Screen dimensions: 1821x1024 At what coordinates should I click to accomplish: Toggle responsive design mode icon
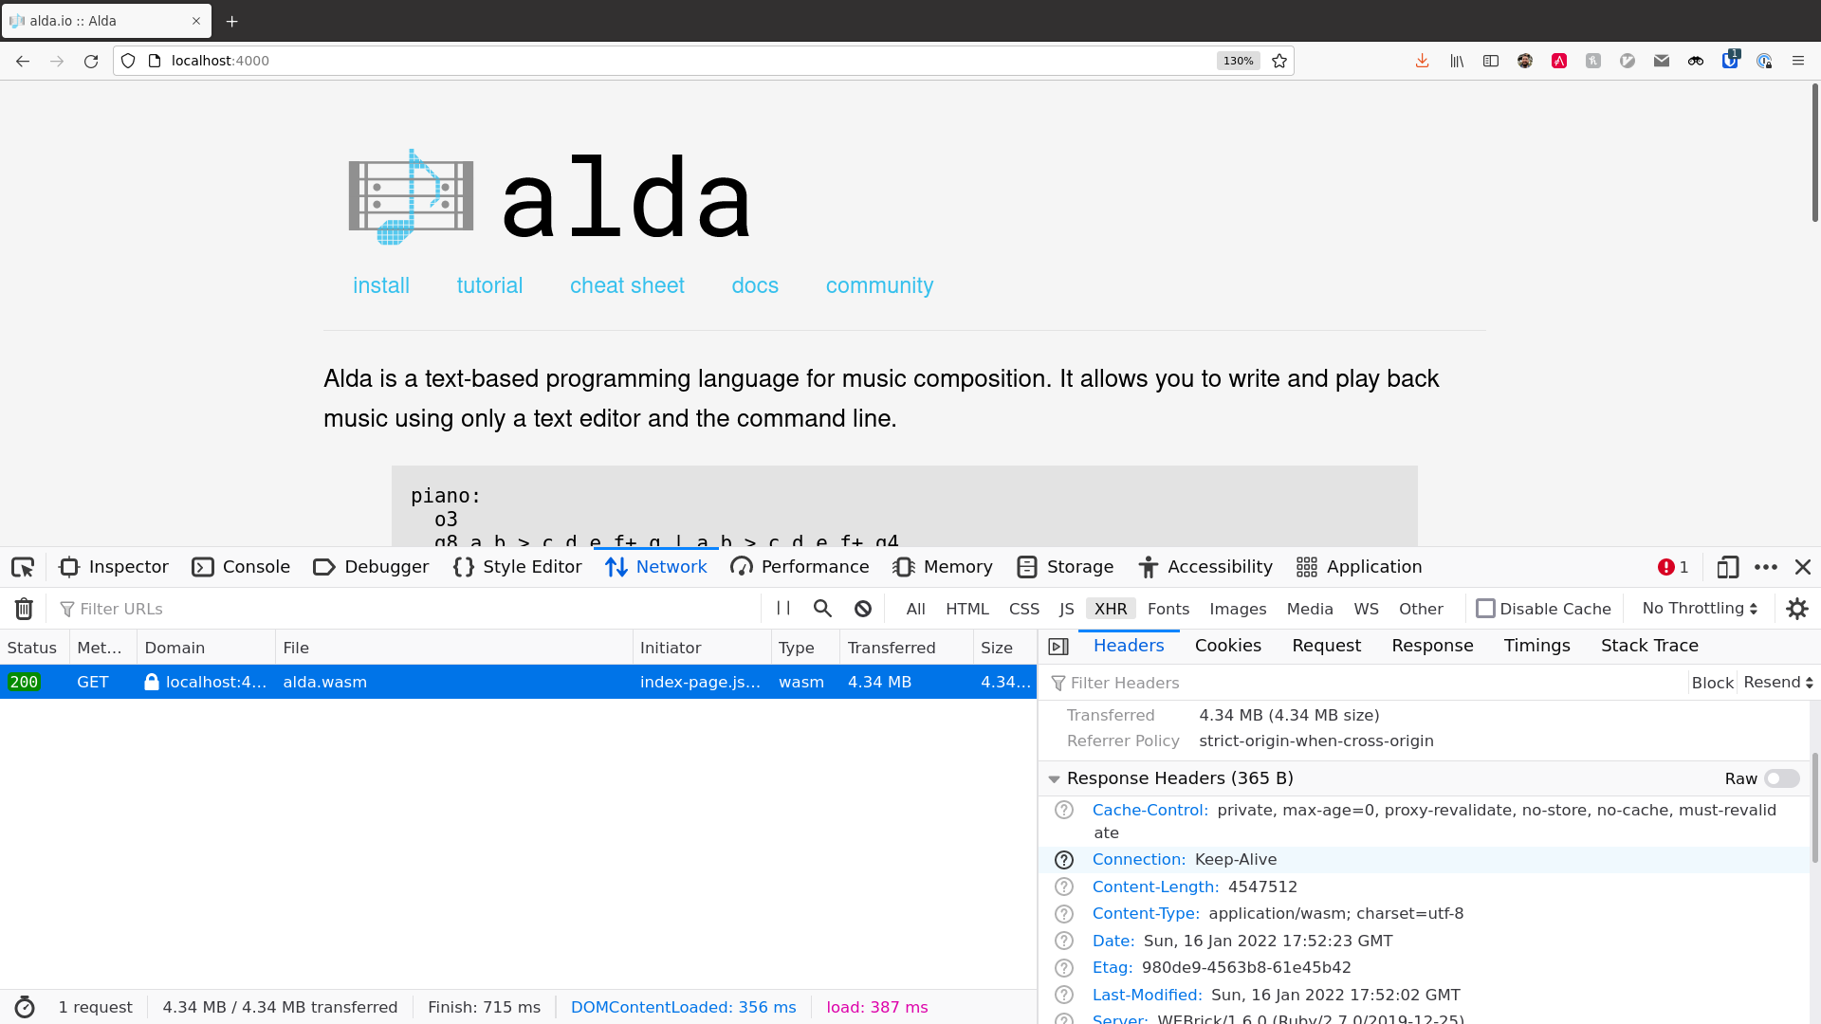(x=1727, y=567)
